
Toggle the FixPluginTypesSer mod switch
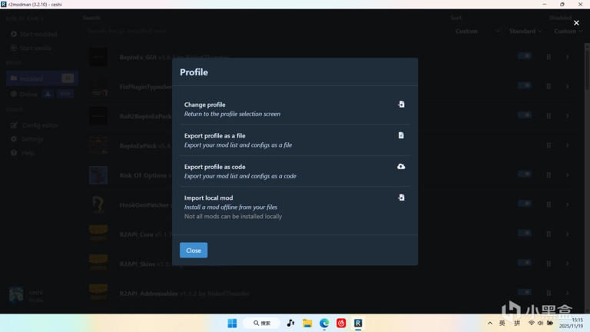tap(525, 85)
